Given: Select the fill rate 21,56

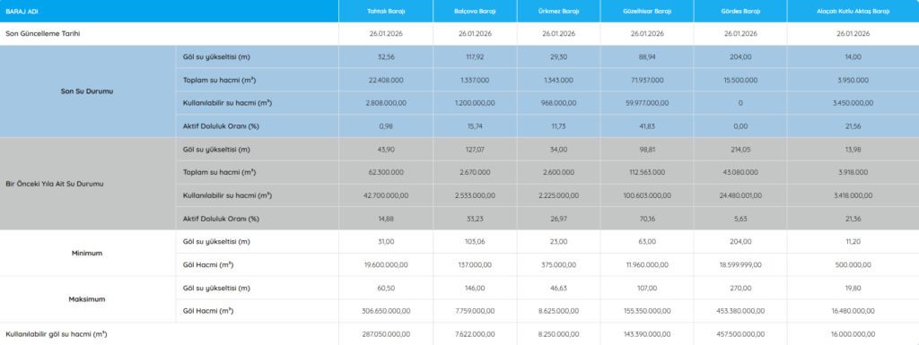Looking at the screenshot, I should tap(853, 126).
